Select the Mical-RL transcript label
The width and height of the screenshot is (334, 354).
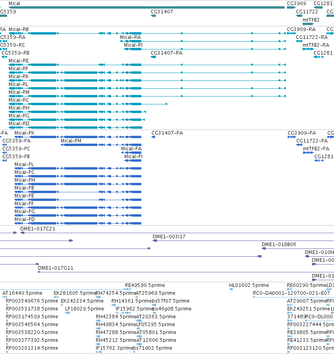click(x=18, y=84)
